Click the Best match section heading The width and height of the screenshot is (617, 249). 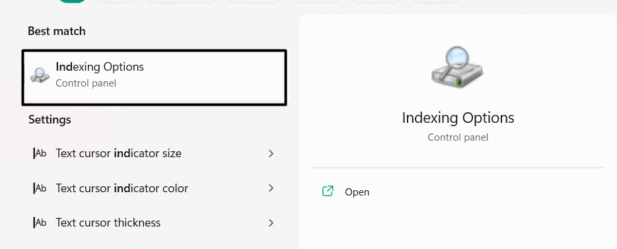57,31
